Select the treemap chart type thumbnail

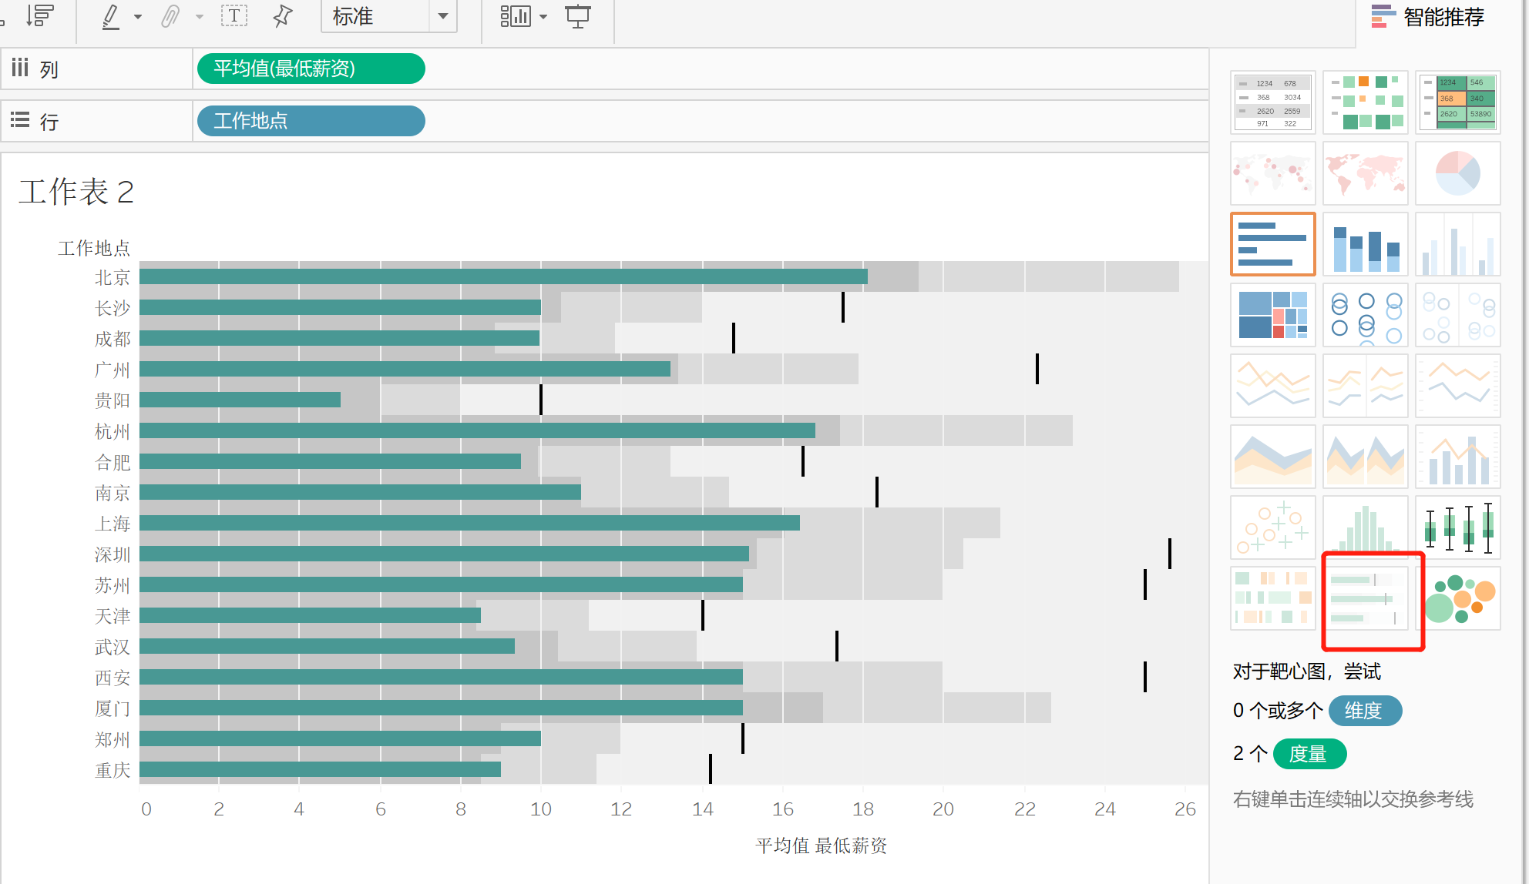[x=1272, y=315]
